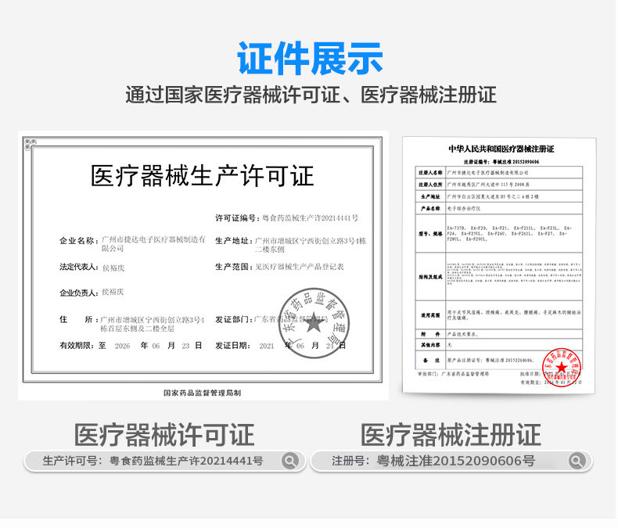Click the 适用范围 row
The width and height of the screenshot is (618, 528).
pos(499,314)
